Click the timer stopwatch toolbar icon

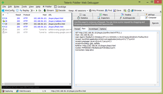coord(129,10)
